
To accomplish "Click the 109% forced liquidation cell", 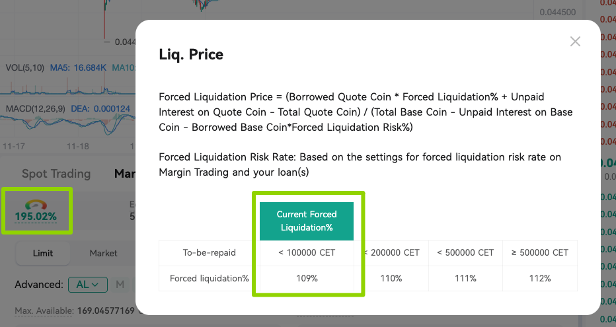I will (307, 278).
